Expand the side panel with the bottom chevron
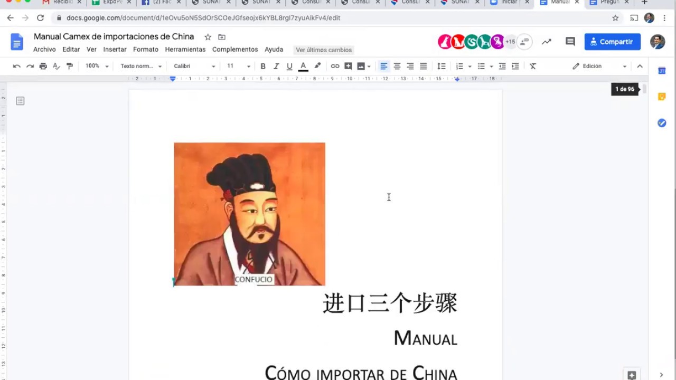 [x=662, y=374]
